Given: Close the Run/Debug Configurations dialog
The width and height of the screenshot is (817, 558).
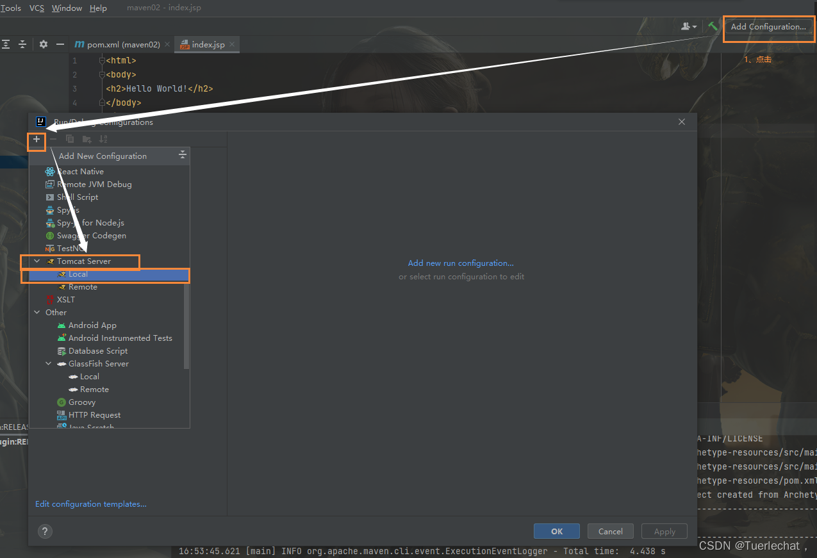Looking at the screenshot, I should (x=682, y=122).
